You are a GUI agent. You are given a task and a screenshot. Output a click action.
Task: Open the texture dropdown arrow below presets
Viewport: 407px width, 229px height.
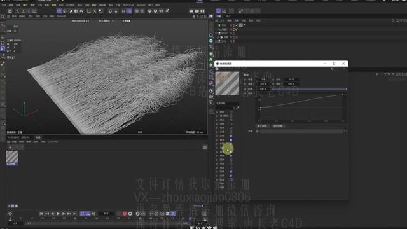tap(257, 131)
